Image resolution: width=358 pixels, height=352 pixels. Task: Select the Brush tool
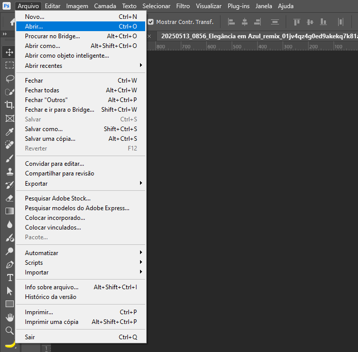[9, 158]
